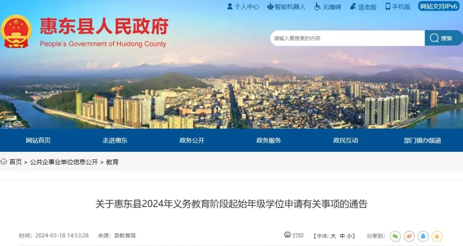This screenshot has width=463, height=246.
Task: Enable 无障碍 accessibility mode
Action: coord(328,6)
